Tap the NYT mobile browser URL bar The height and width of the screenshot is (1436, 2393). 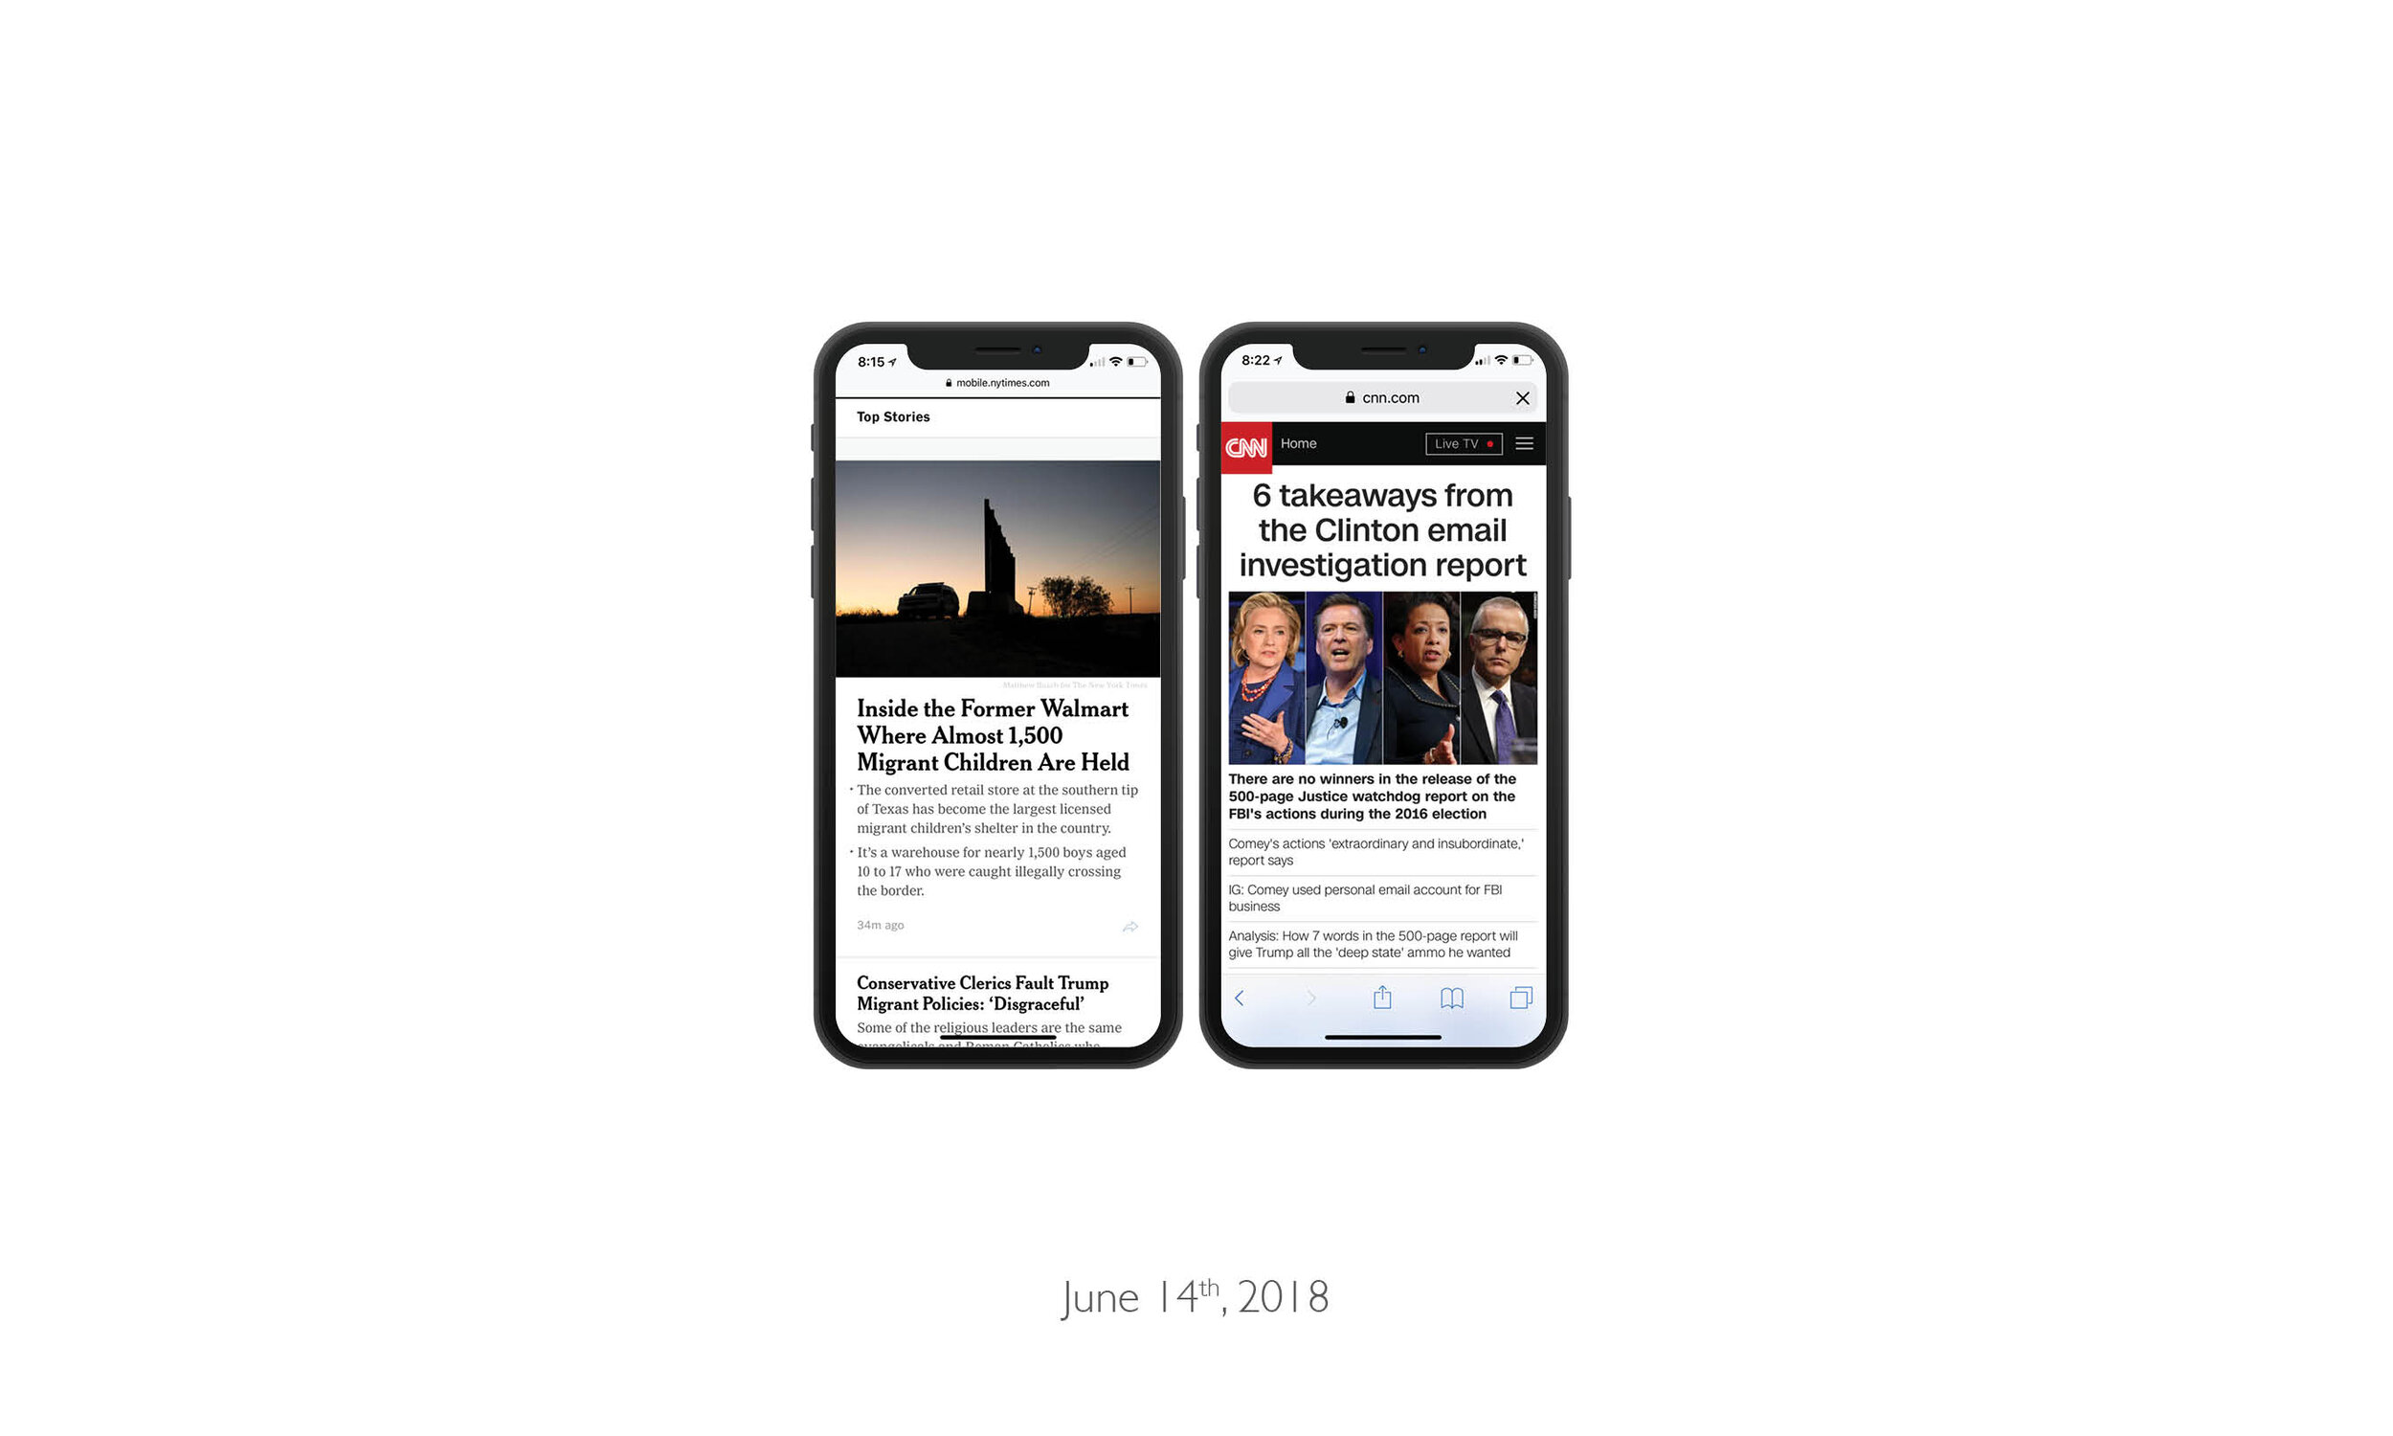(998, 381)
